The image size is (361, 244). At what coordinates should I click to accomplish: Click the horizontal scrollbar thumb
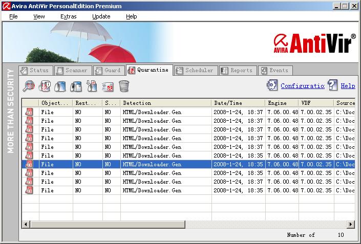pos(108,224)
